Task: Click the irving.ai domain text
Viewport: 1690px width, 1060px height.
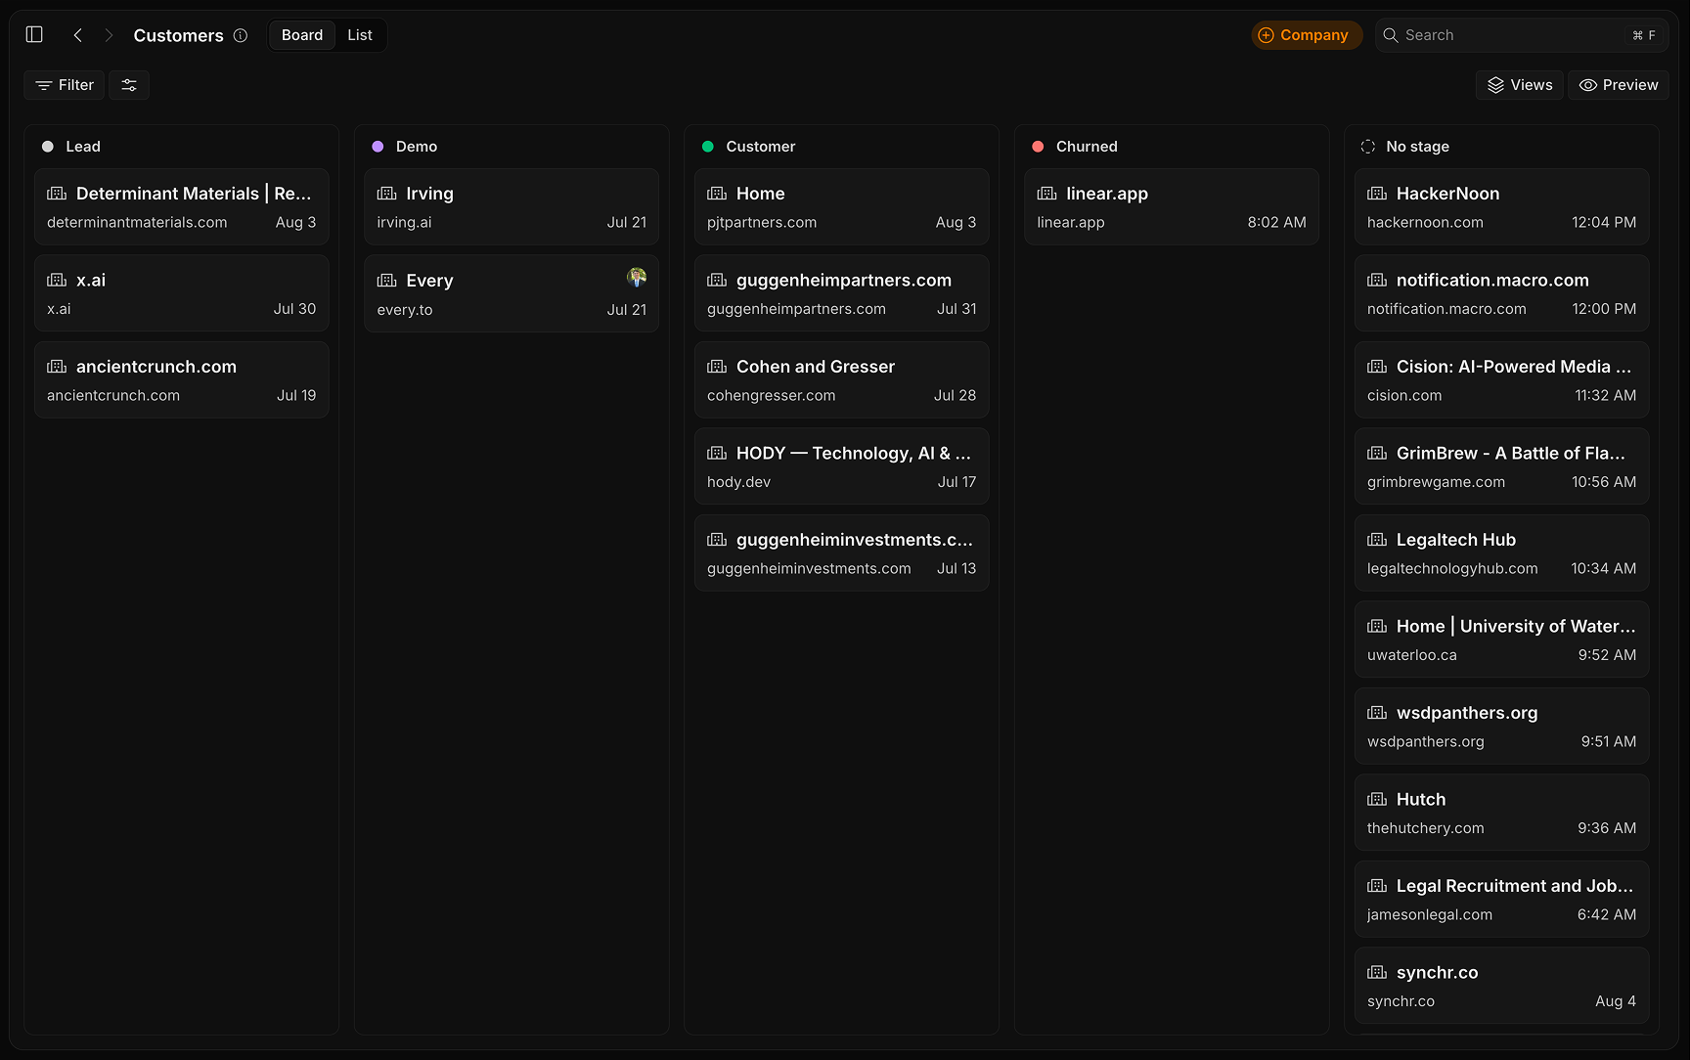Action: pos(404,222)
